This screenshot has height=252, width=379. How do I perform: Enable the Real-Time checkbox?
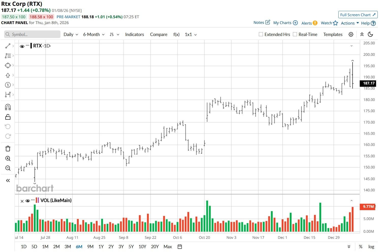click(x=295, y=34)
